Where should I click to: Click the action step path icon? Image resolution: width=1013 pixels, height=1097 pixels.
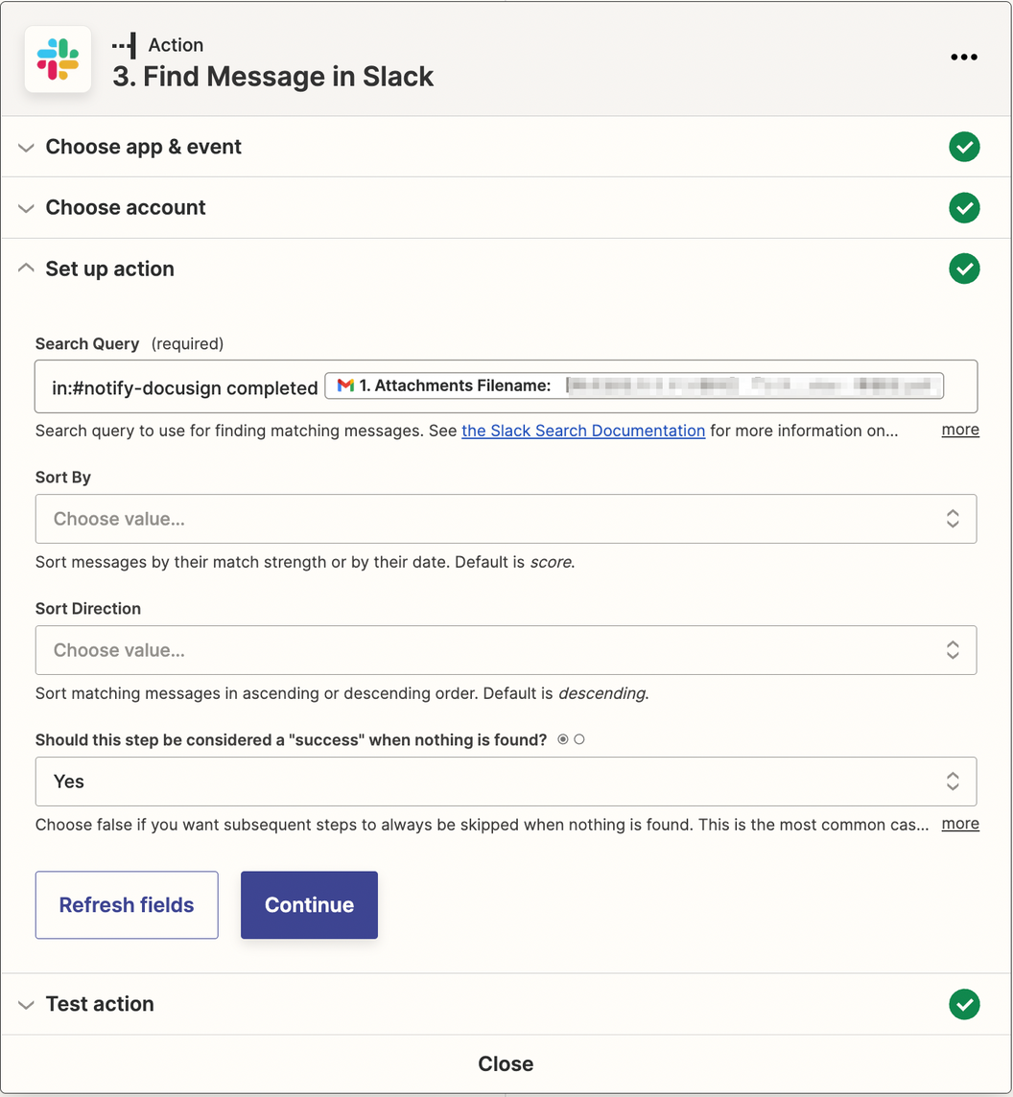[125, 45]
